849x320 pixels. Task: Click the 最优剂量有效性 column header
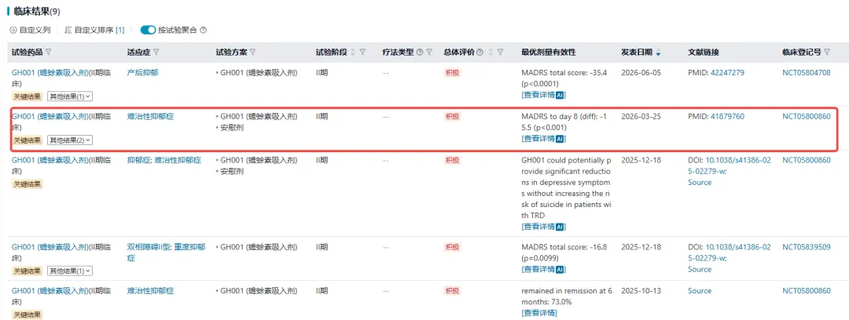(x=549, y=53)
